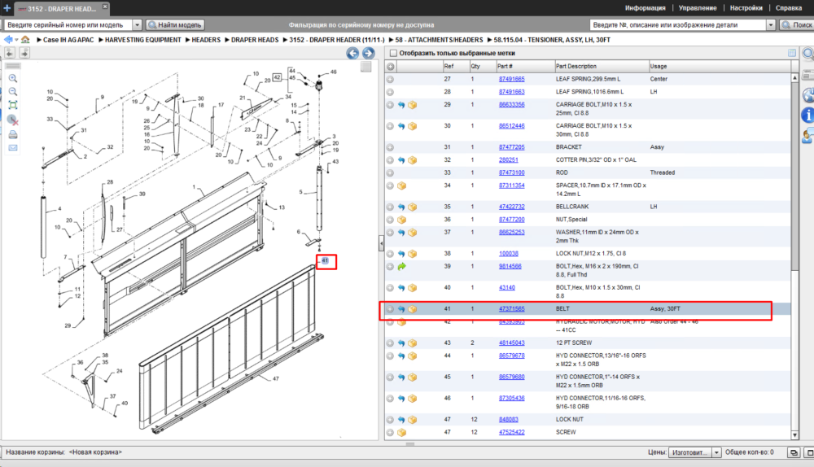
Task: Go to DRAPER HEADS in the breadcrumb
Action: tap(255, 40)
